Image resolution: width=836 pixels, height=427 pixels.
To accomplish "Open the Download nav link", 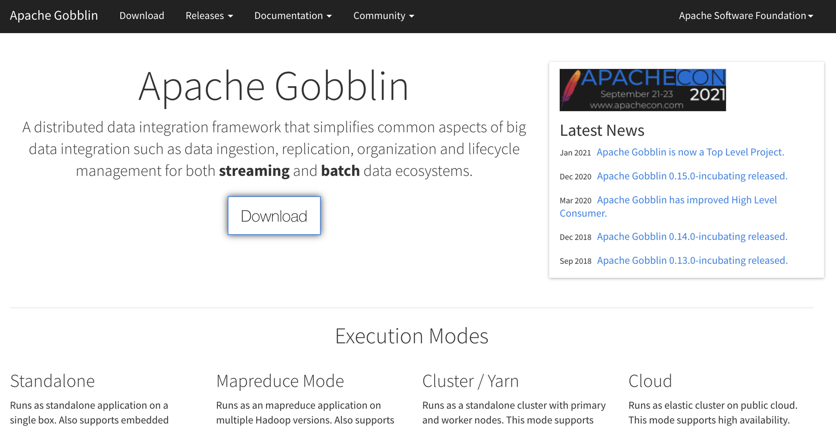I will (x=142, y=16).
